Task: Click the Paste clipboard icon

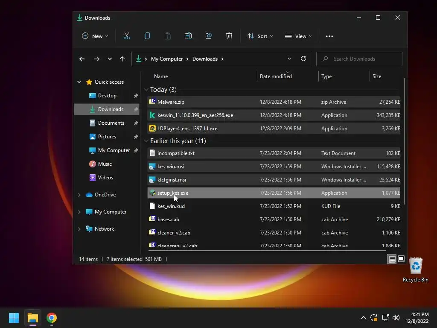Action: [167, 36]
